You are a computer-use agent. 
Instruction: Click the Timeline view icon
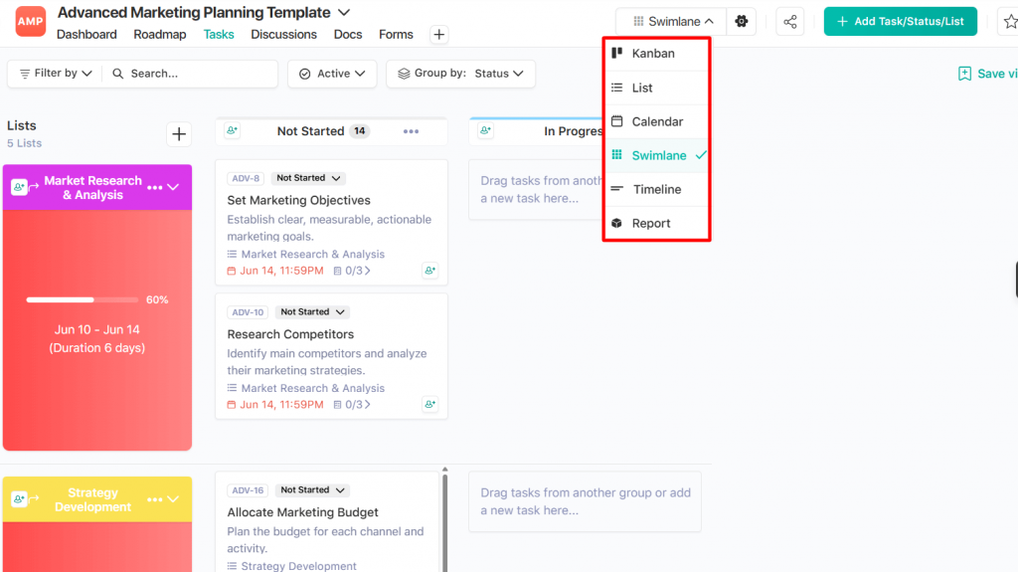[x=616, y=188]
